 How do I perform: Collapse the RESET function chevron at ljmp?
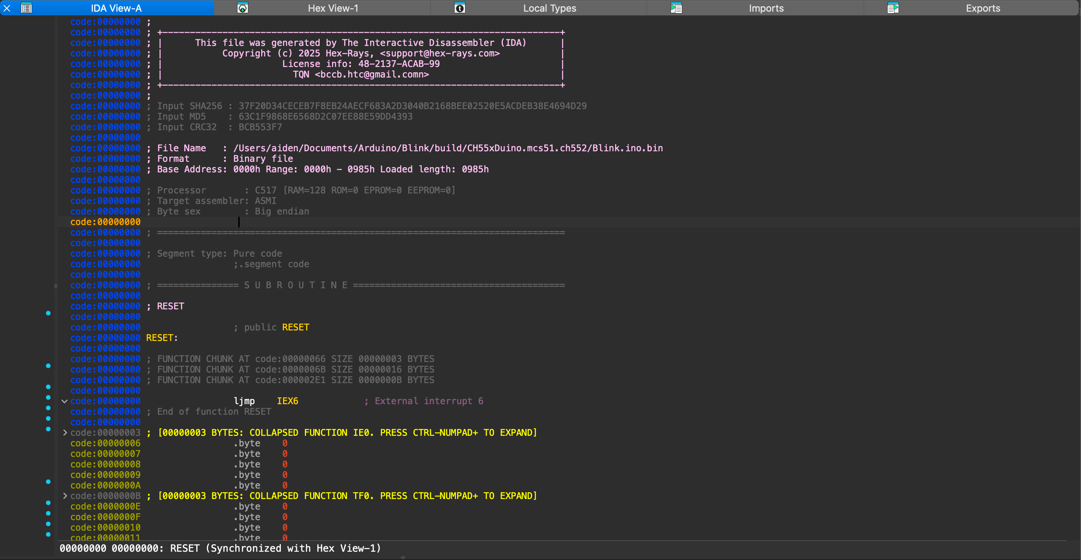pyautogui.click(x=64, y=401)
